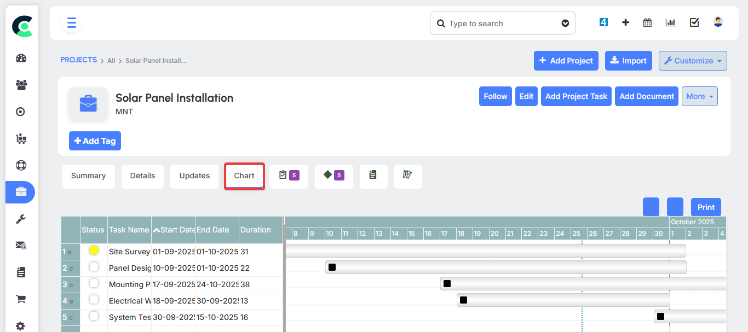Switch to the Summary tab

(88, 176)
